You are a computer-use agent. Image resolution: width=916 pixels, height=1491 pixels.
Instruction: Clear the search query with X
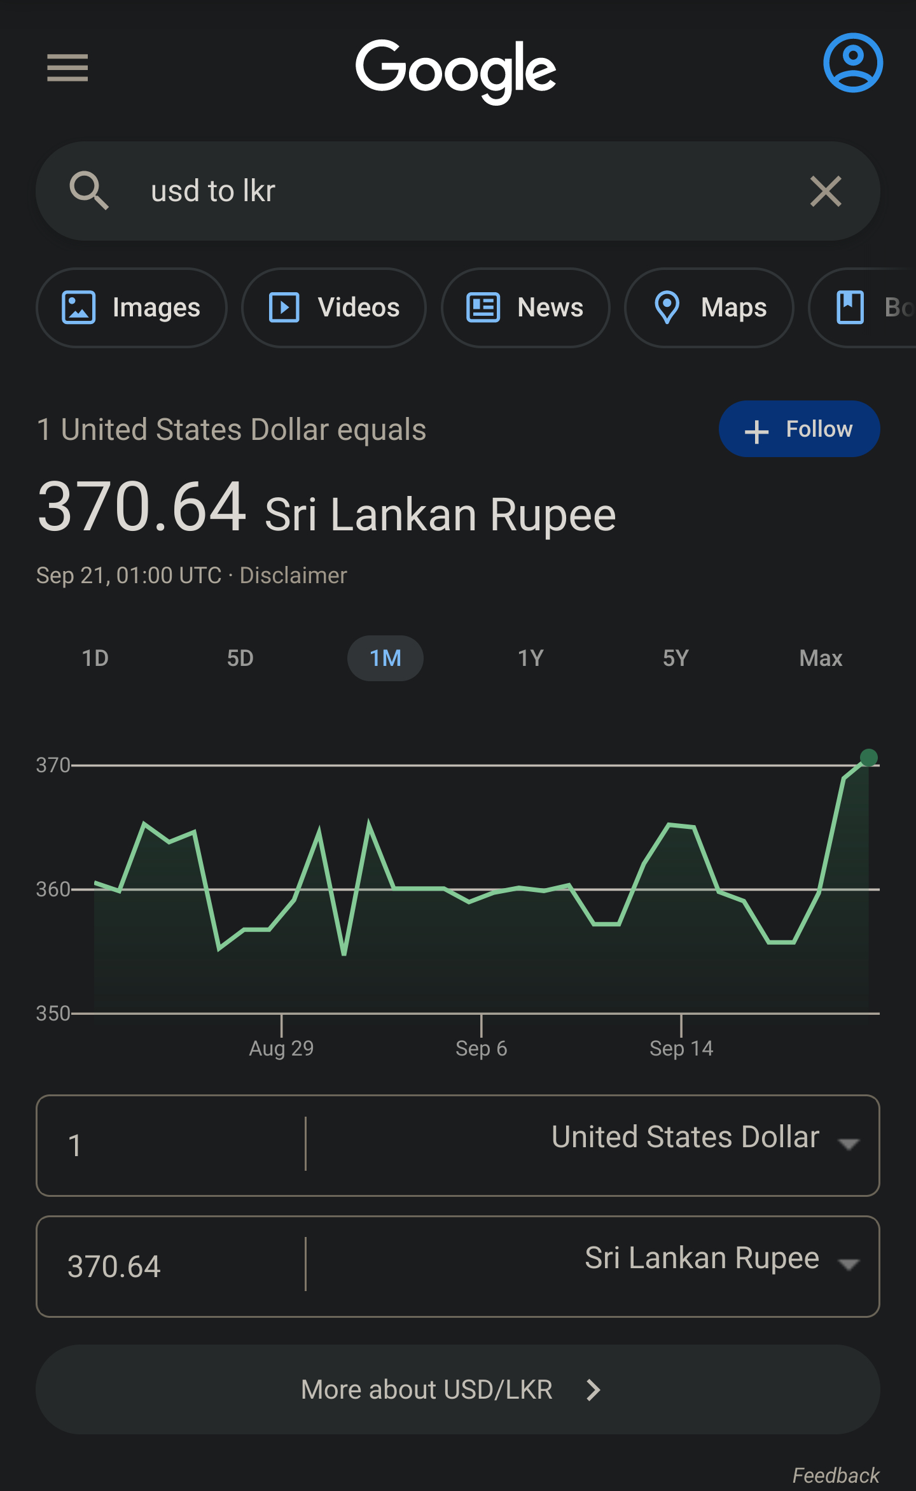(826, 191)
